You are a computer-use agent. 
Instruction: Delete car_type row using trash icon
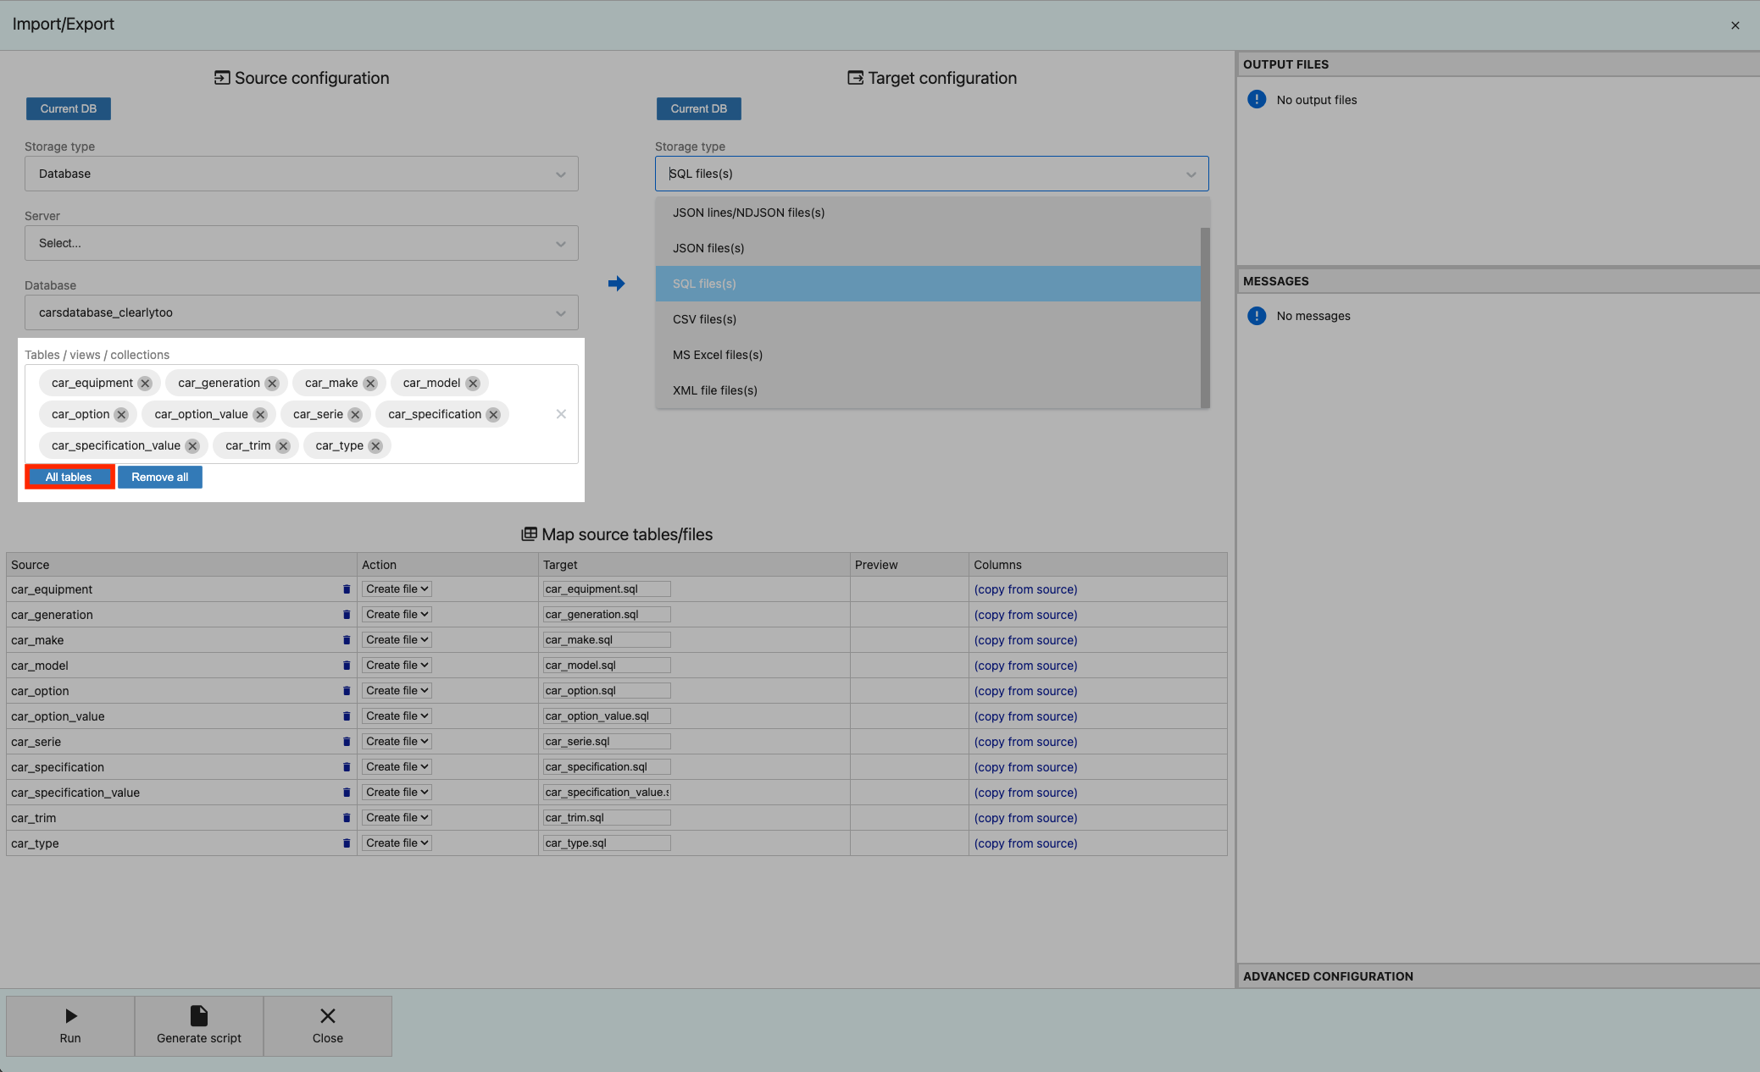347,843
